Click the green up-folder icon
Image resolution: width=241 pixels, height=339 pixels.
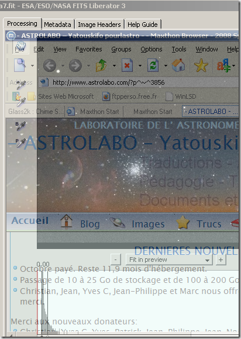click(101, 65)
